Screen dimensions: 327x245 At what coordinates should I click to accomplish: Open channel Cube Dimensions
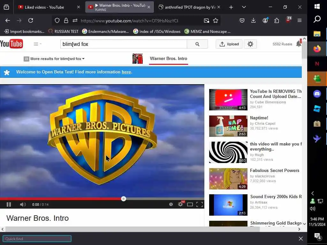[x=270, y=102]
